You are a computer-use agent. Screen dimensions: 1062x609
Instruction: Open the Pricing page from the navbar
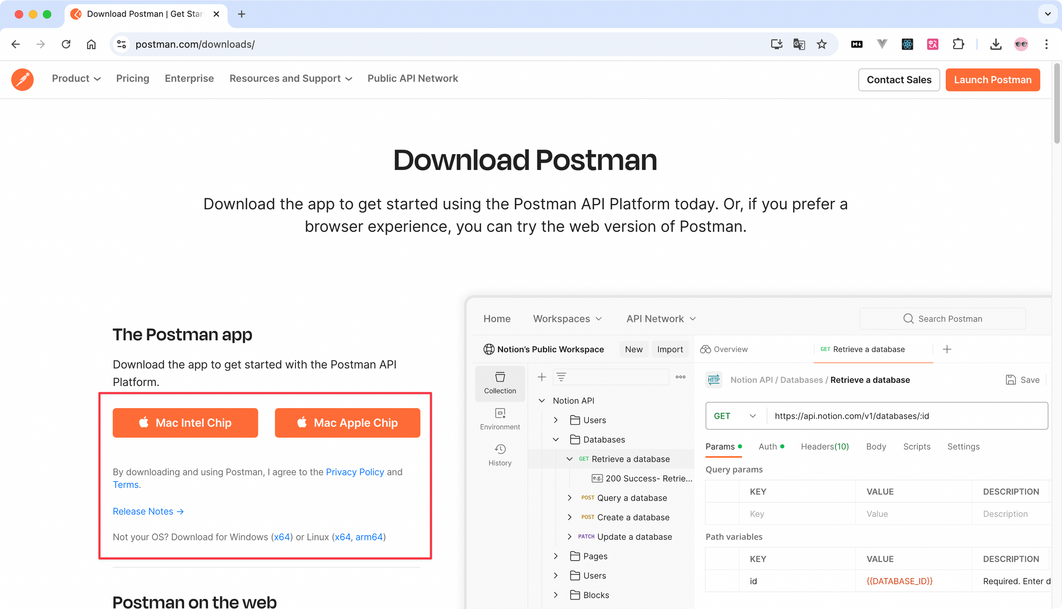click(x=133, y=78)
